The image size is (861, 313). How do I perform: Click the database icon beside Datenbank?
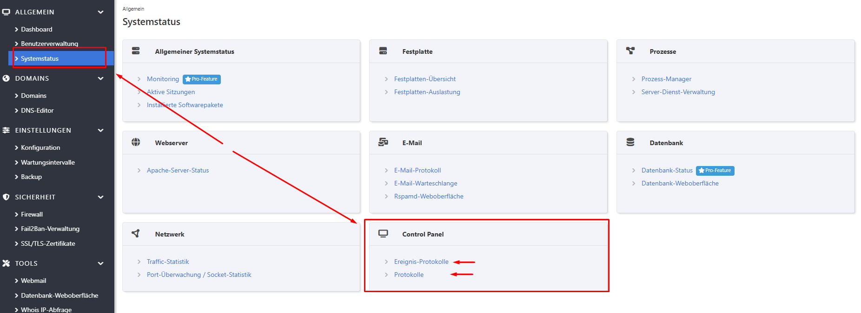(630, 142)
